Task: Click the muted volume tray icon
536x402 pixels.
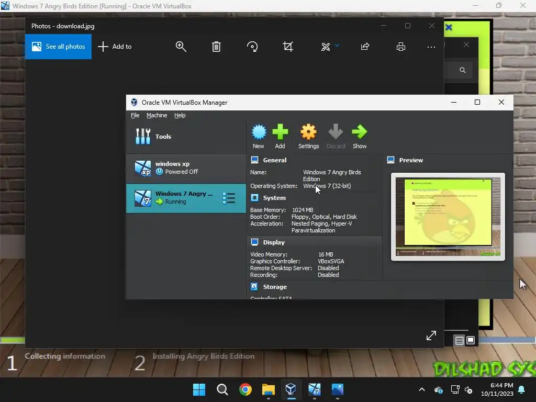Action: coord(468,389)
